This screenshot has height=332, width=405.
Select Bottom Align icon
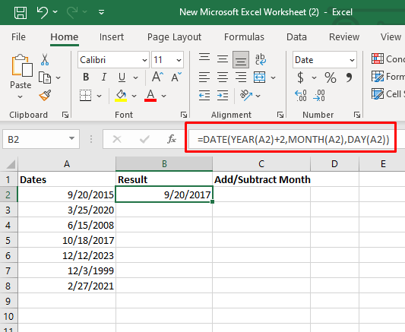[x=241, y=59]
